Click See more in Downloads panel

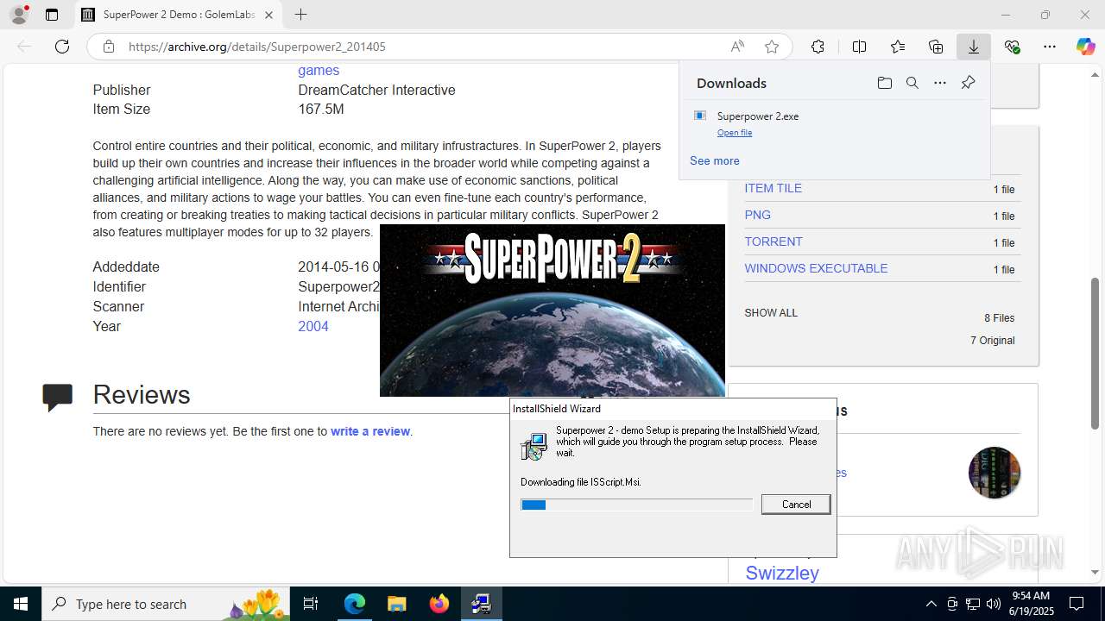click(x=715, y=160)
